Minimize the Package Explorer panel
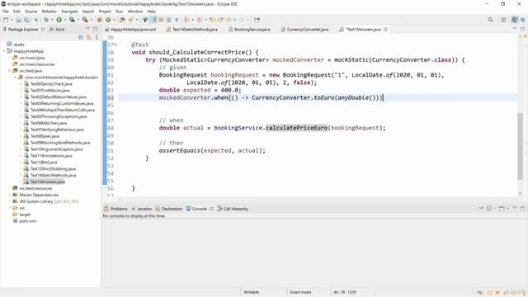This screenshot has height=297, width=528. 88,29
